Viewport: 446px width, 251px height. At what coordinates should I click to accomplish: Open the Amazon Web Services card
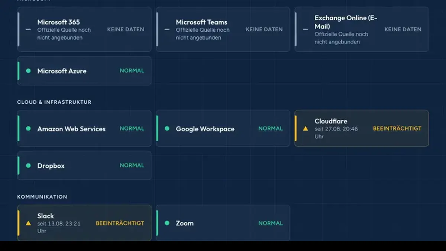tap(84, 128)
